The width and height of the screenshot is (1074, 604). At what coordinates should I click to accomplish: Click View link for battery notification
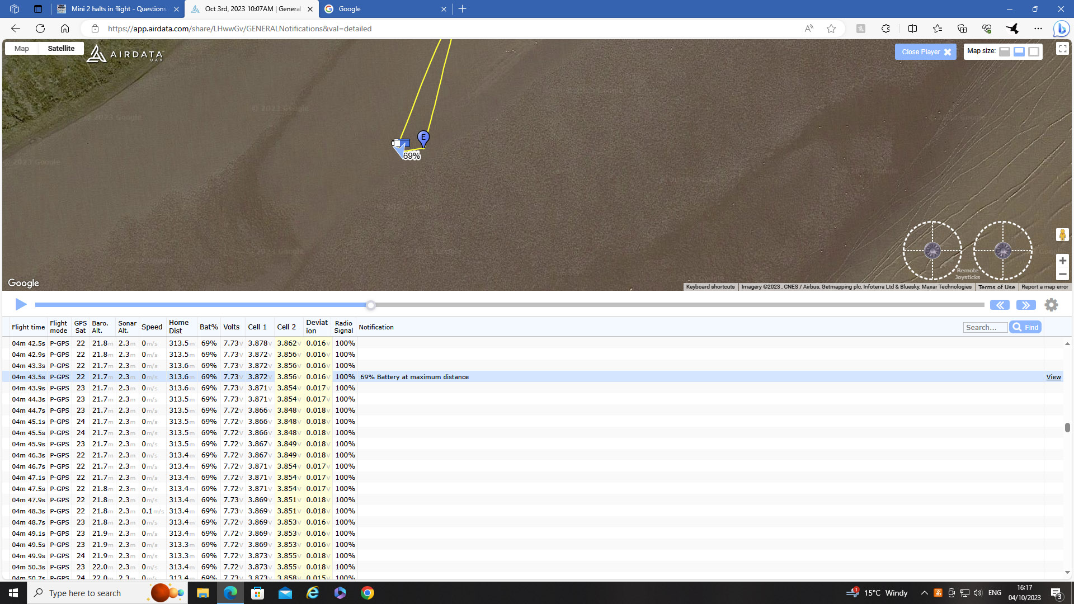pyautogui.click(x=1053, y=377)
